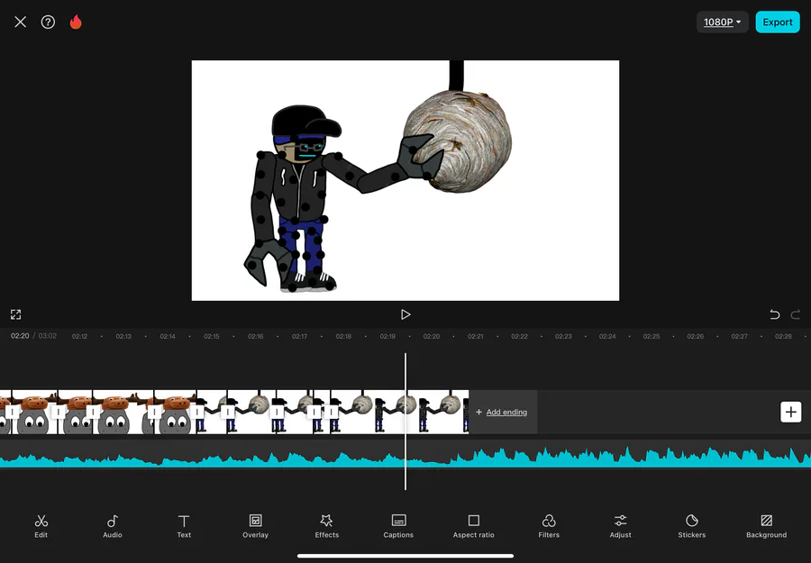
Task: Click the Add ending link
Action: pos(506,412)
